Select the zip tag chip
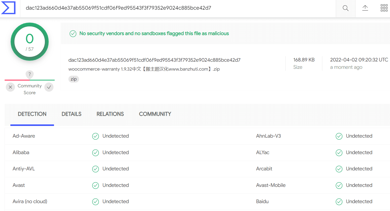 [x=74, y=79]
